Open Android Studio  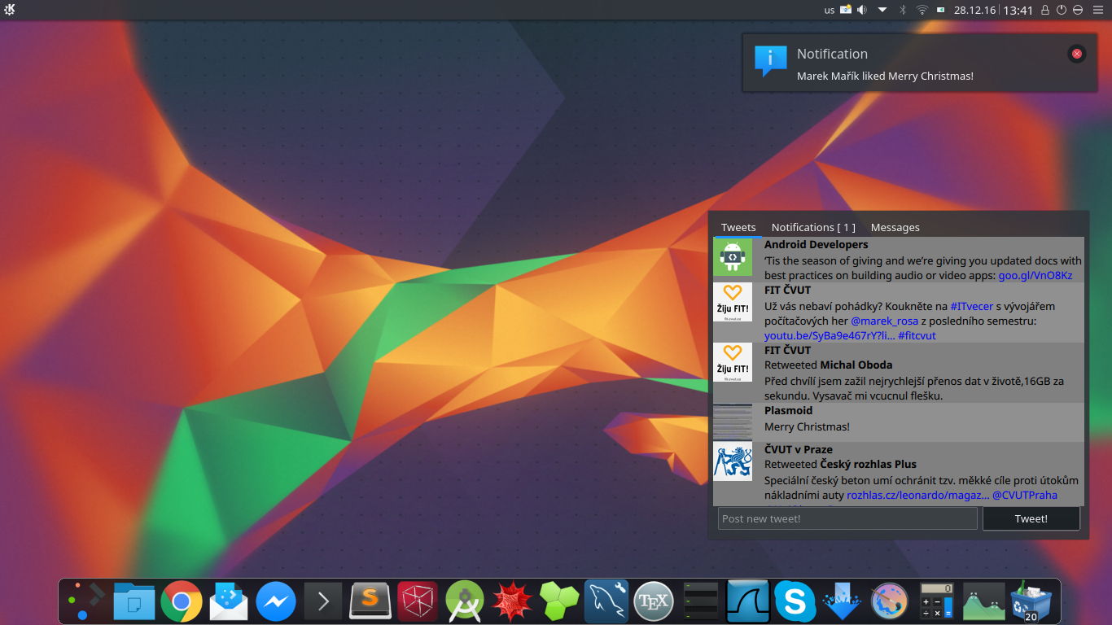coord(464,601)
